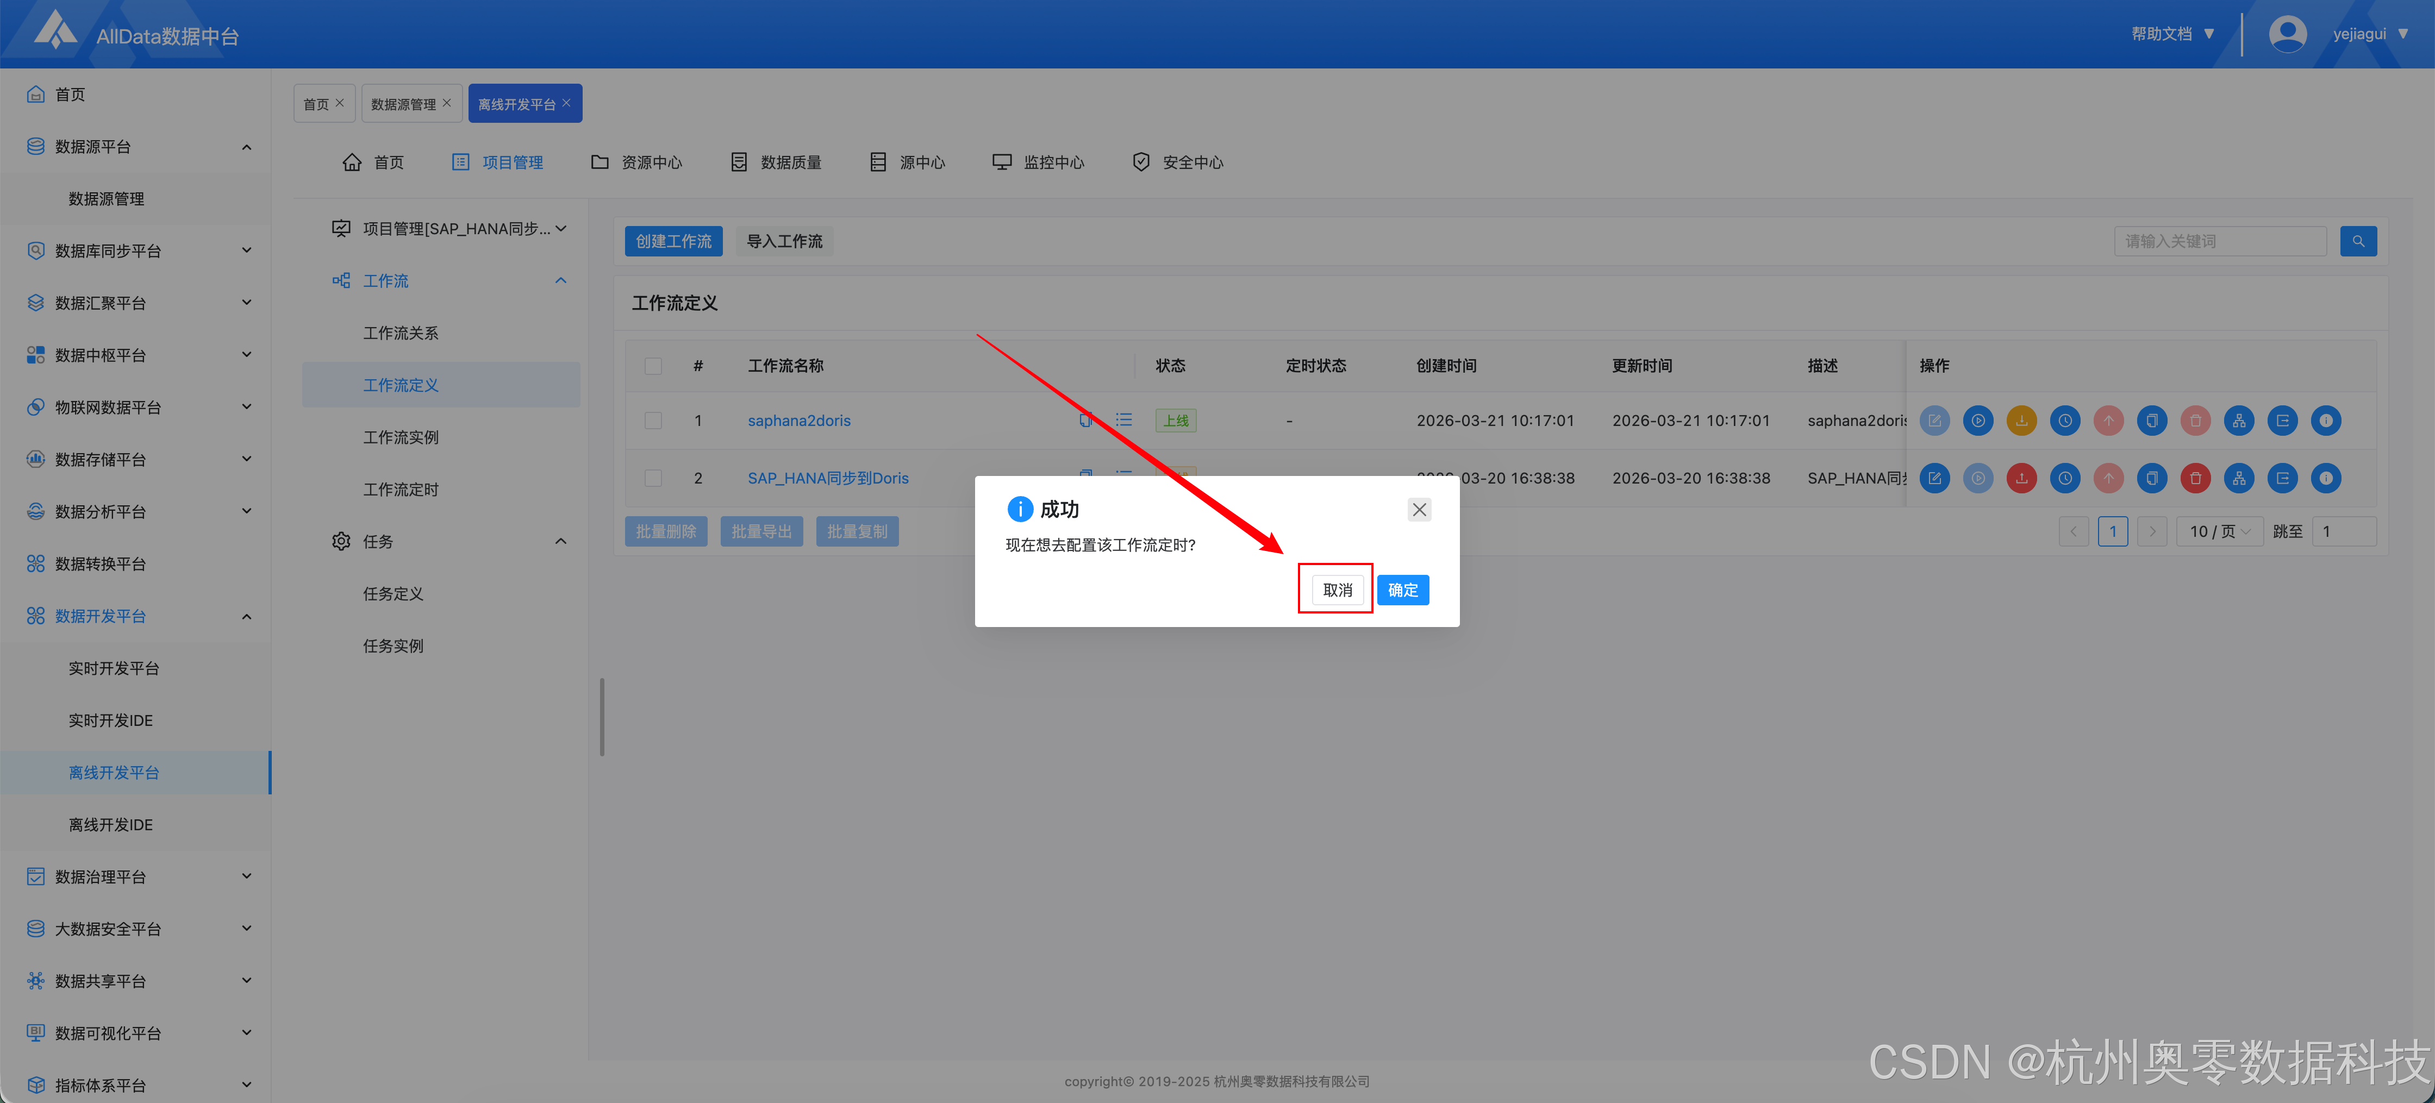This screenshot has width=2435, height=1103.
Task: Click the export icon on saphana2doris row
Action: 2282,421
